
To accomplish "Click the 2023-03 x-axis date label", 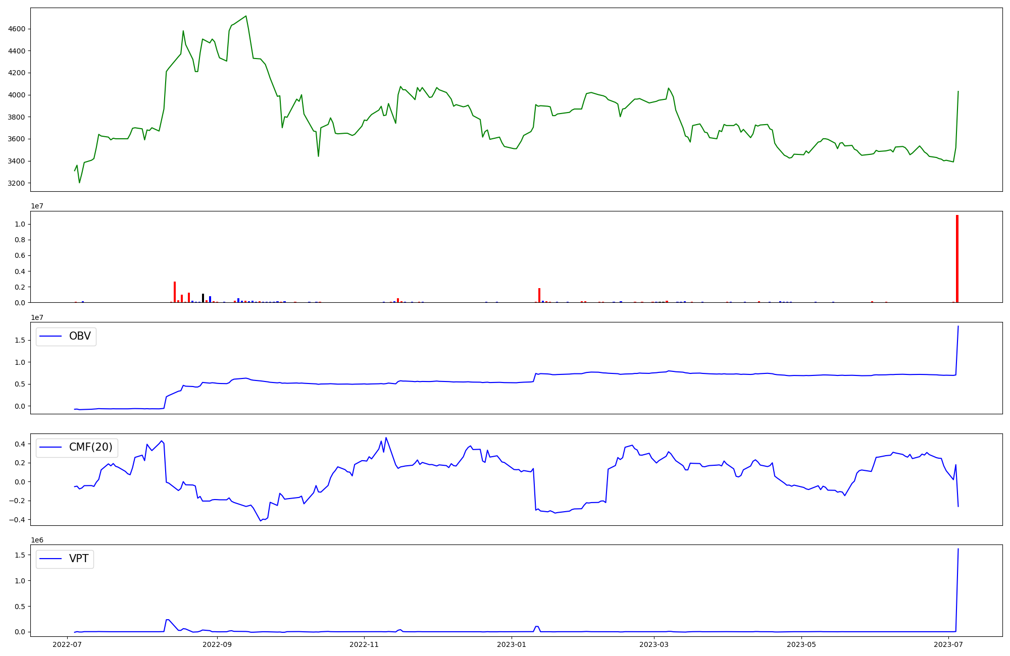I will (654, 644).
